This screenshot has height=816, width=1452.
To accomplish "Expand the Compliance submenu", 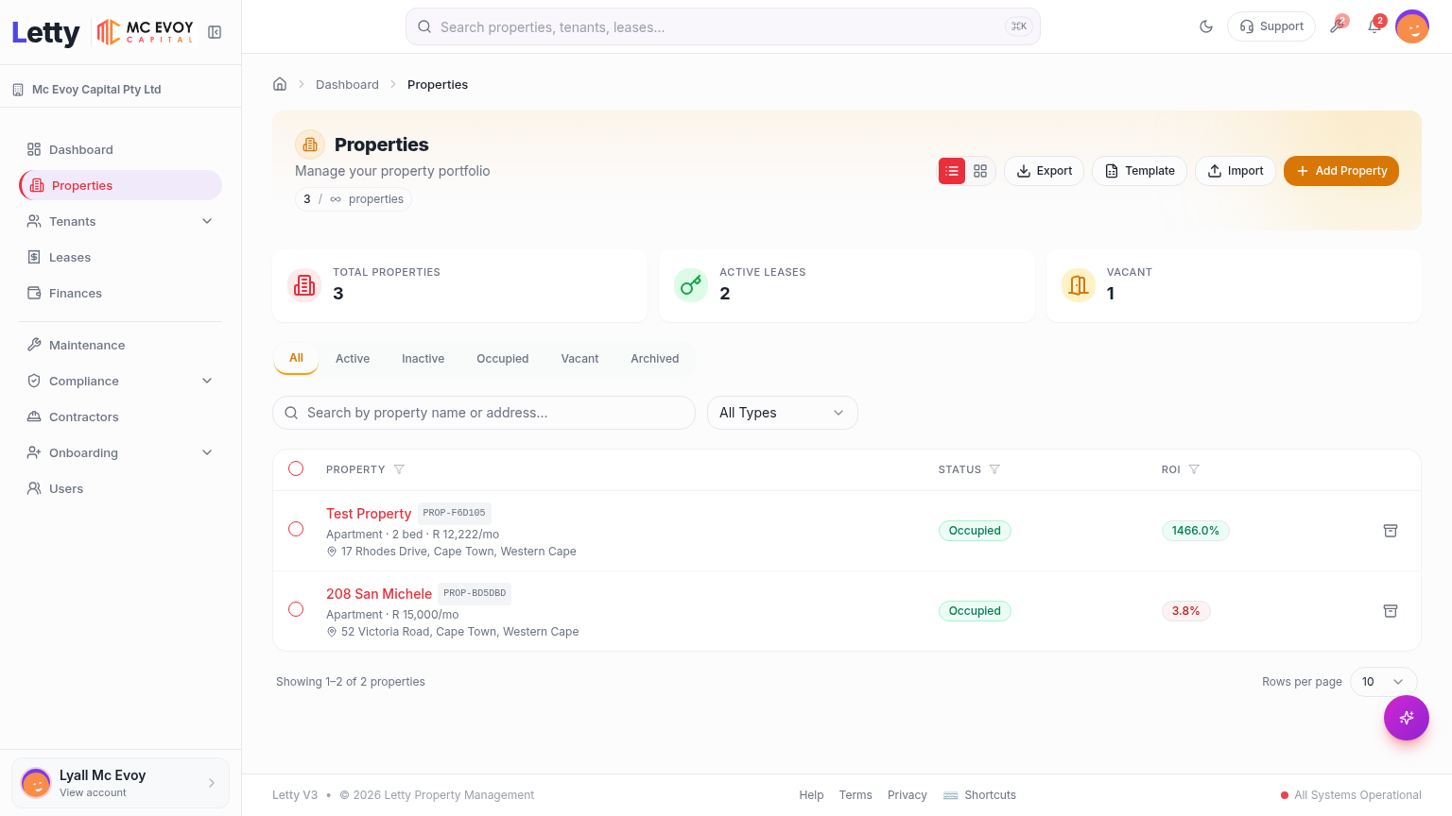I will [x=207, y=381].
